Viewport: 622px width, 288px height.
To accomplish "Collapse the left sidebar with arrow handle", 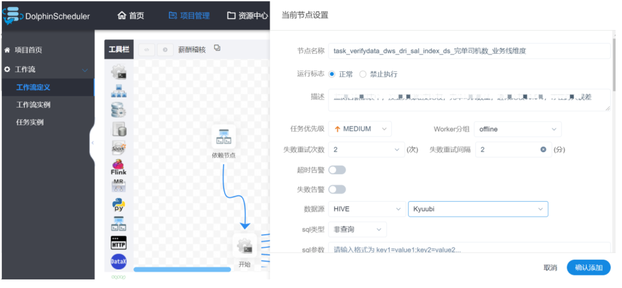I will pyautogui.click(x=92, y=143).
